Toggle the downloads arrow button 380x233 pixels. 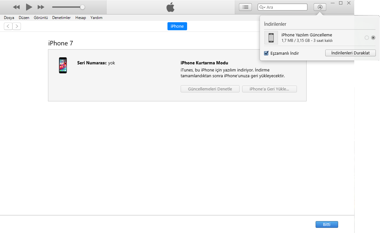[x=320, y=7]
